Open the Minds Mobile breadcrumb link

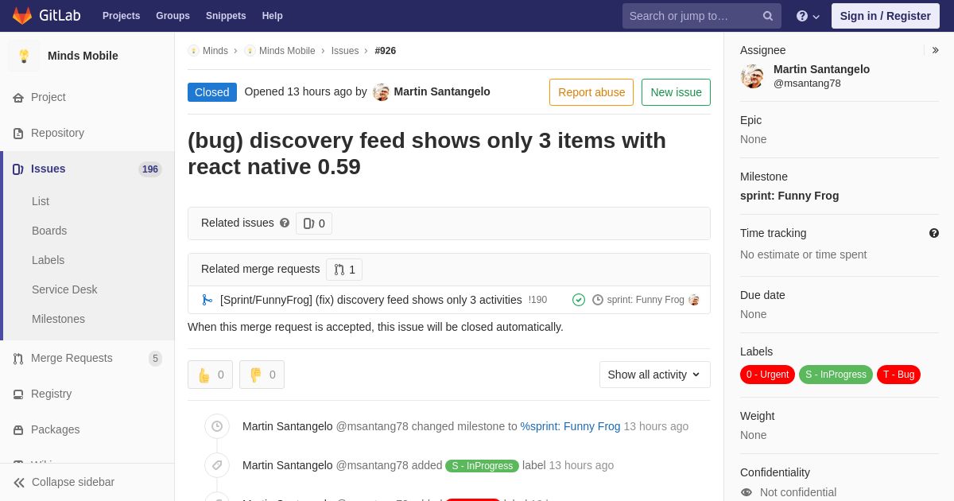(x=287, y=51)
